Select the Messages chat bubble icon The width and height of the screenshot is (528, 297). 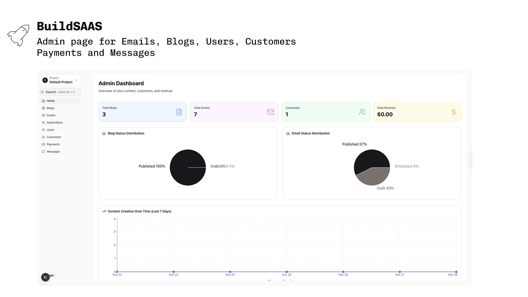click(43, 152)
